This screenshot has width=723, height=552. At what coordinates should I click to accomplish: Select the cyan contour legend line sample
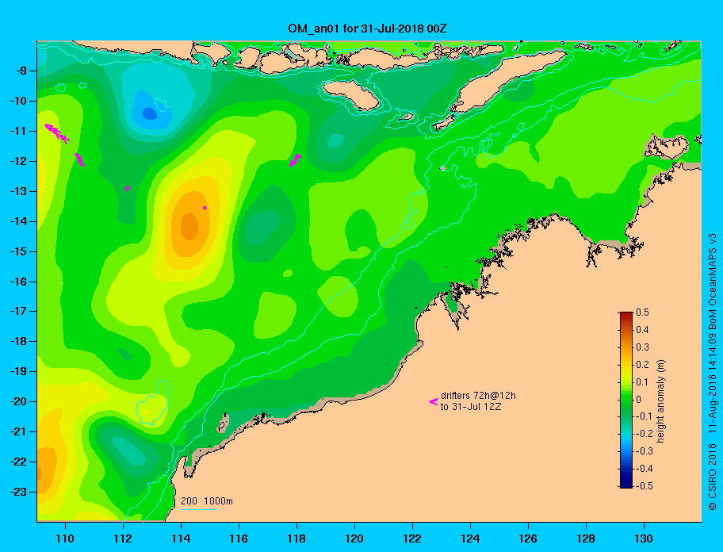[198, 510]
